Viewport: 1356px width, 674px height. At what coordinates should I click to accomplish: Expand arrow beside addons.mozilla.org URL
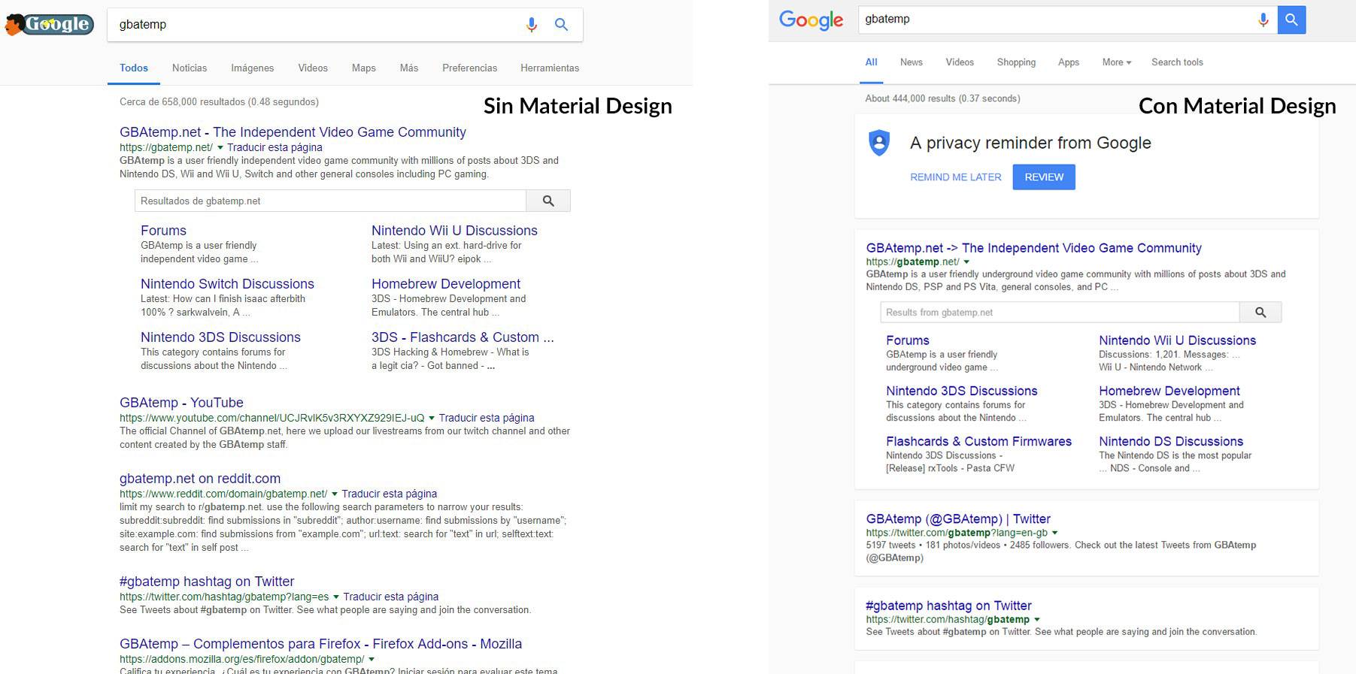372,660
